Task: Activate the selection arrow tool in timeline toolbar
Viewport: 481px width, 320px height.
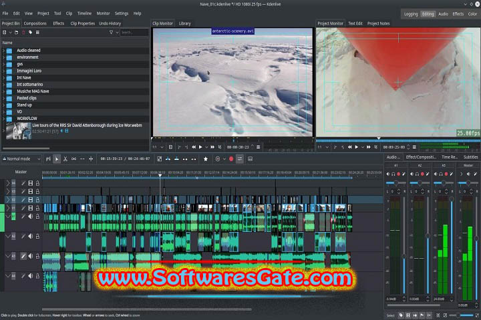Action: pyautogui.click(x=57, y=159)
